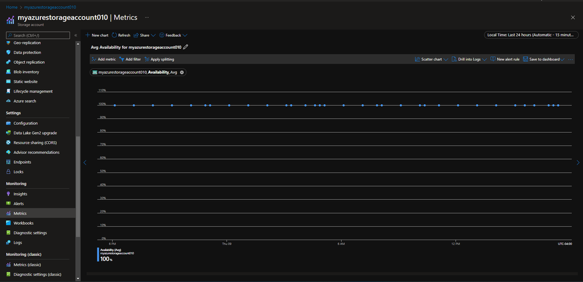This screenshot has height=282, width=583.
Task: Click the Locks padlock icon
Action: [8, 171]
